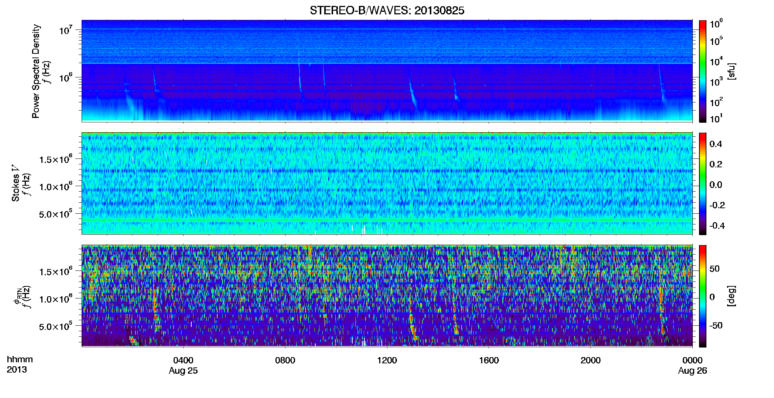Select 1.0×10^6 tick on Stokes V panel
The width and height of the screenshot is (774, 398).
pyautogui.click(x=56, y=186)
